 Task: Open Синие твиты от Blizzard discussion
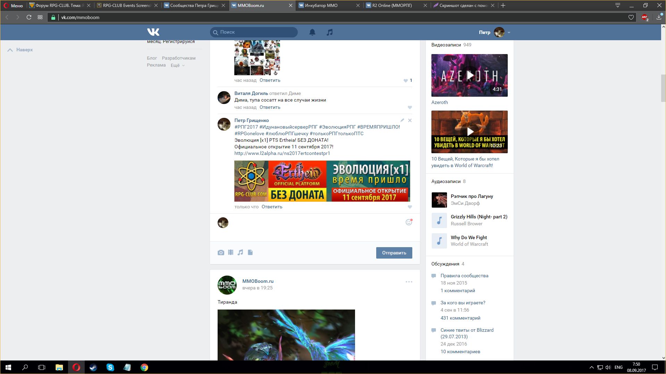(x=467, y=333)
